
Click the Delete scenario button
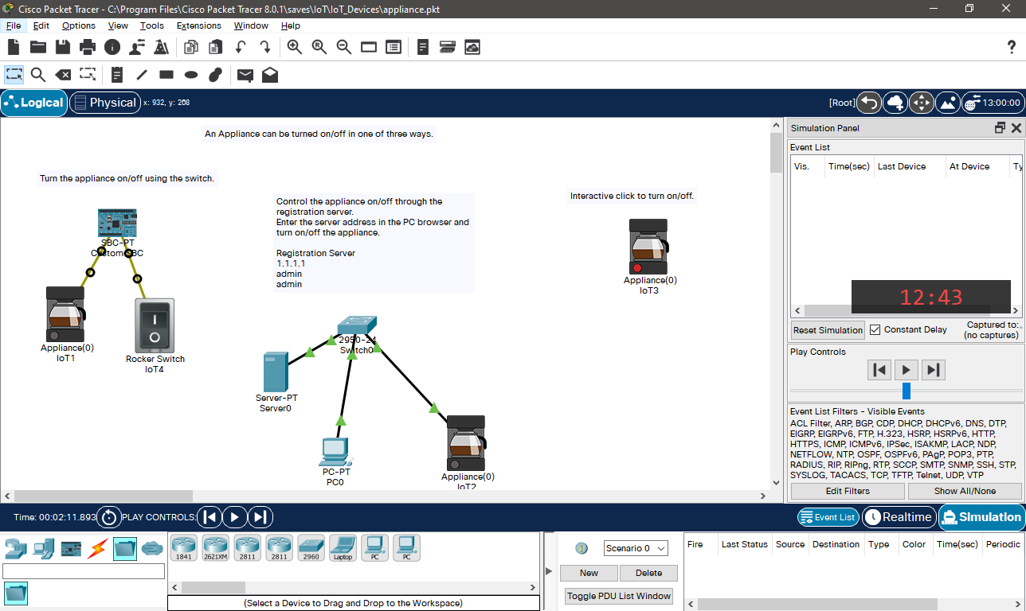click(648, 573)
